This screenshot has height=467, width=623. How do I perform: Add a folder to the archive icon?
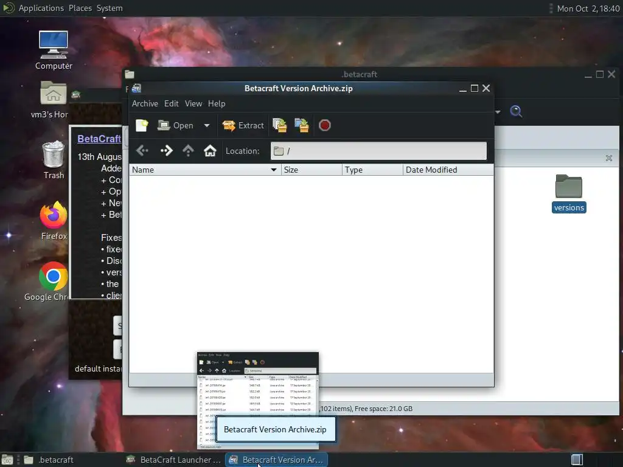tap(302, 125)
